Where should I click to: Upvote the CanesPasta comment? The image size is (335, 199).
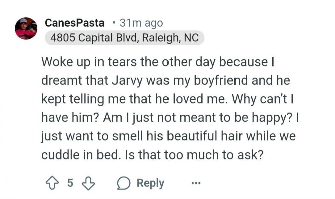(x=52, y=183)
